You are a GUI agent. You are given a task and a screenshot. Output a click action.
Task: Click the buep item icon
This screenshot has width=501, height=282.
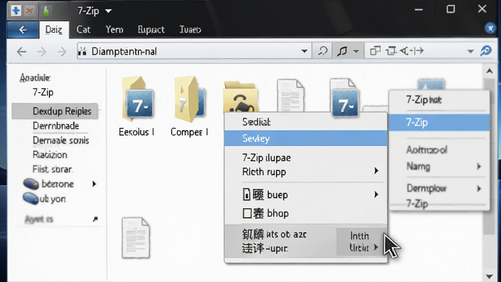pyautogui.click(x=247, y=194)
